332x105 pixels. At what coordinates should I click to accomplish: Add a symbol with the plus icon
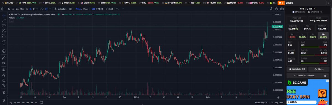(x=3, y=9)
